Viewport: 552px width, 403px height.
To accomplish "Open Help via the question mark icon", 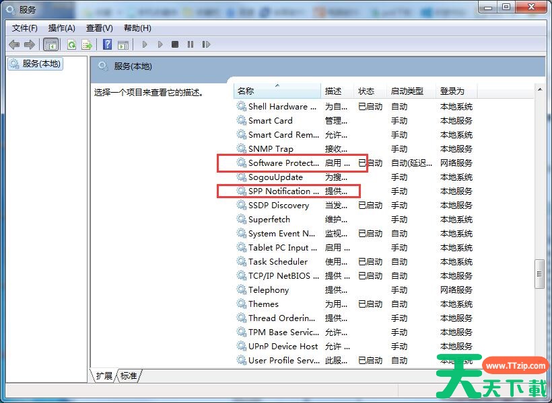I will point(108,44).
